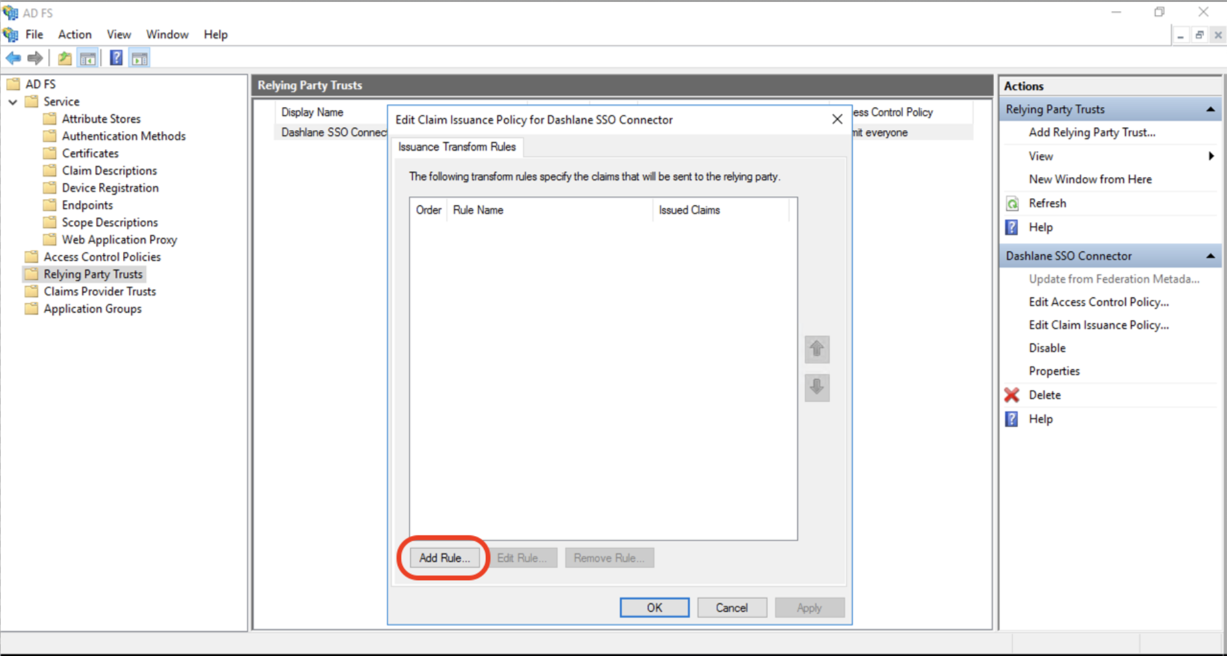Click Edit Claim Issuance Policy... action
The image size is (1227, 656).
tap(1099, 325)
